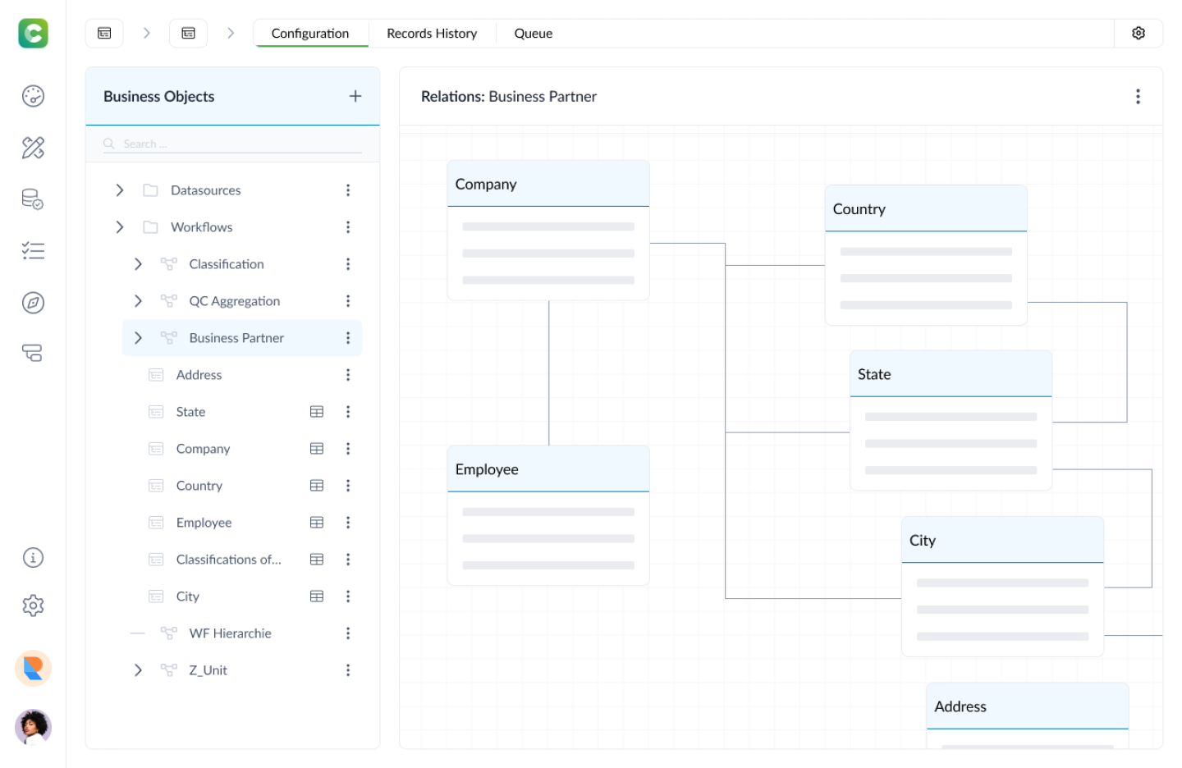Open the user profile avatar
This screenshot has height=768, width=1182.
[x=33, y=727]
